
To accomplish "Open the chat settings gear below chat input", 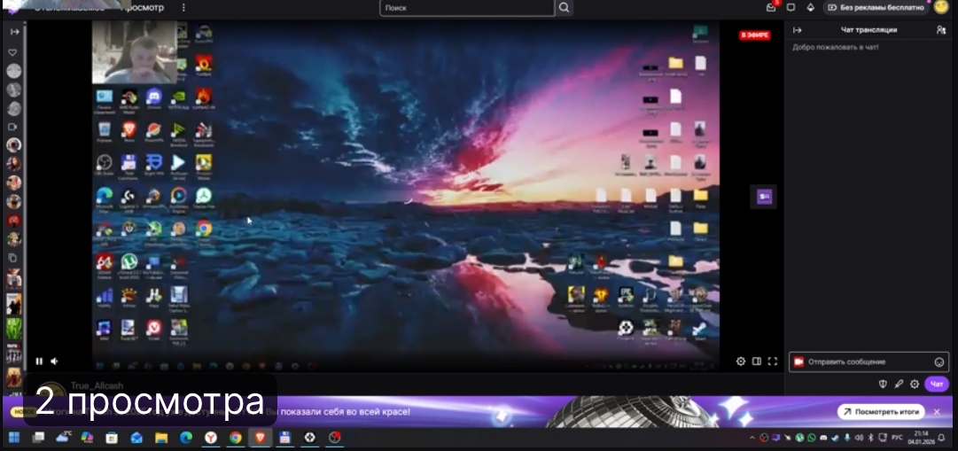I will coord(915,384).
